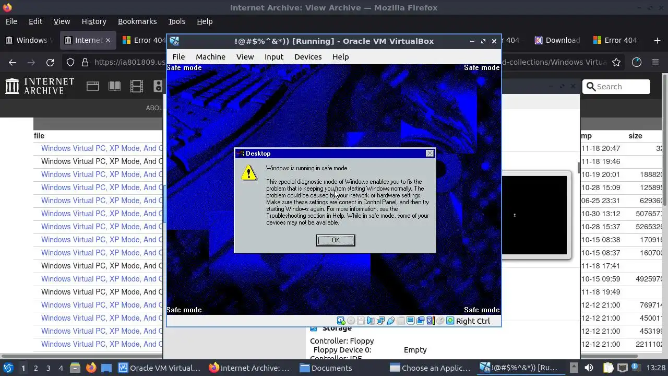Click site security padlock icon

[x=85, y=62]
